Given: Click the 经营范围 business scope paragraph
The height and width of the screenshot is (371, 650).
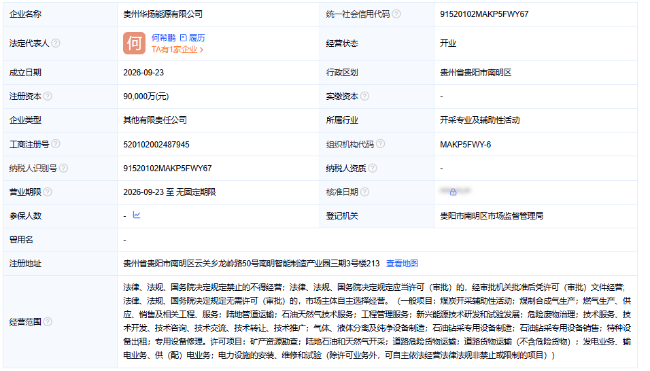Looking at the screenshot, I should [377, 321].
